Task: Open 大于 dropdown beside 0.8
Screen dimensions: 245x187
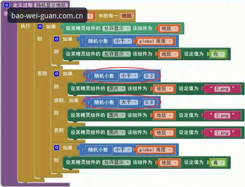Action: [129, 102]
